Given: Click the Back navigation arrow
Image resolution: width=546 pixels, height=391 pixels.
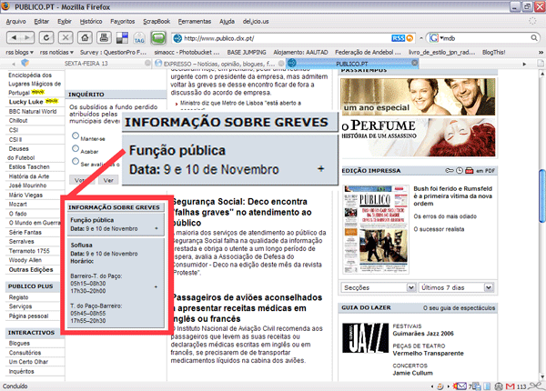Looking at the screenshot, I should 14,37.
